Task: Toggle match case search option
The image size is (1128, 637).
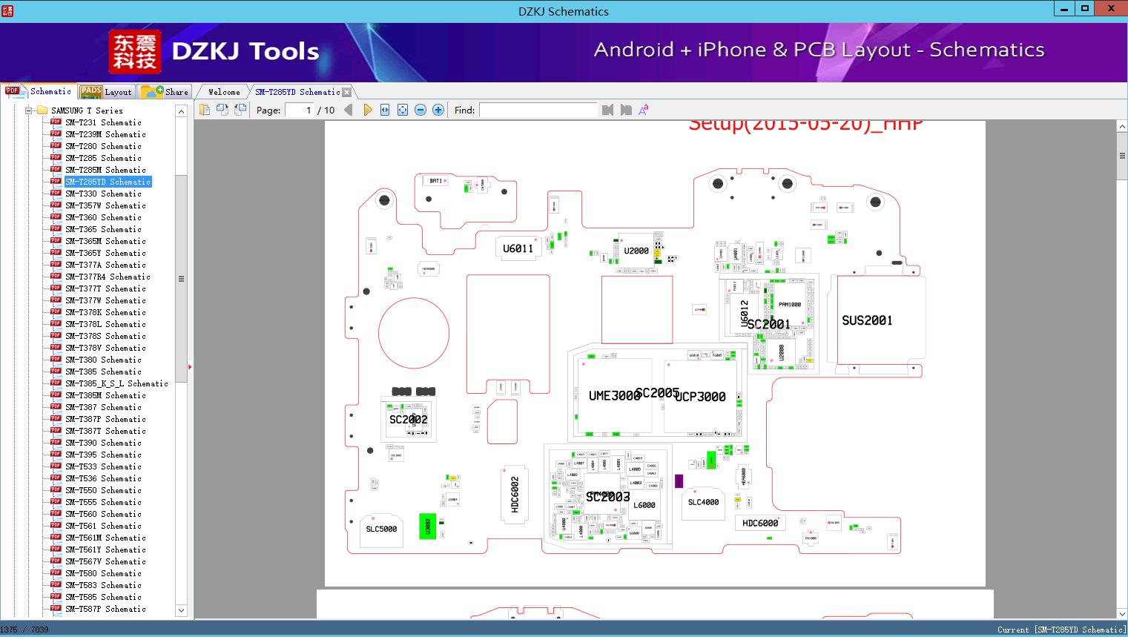Action: [x=644, y=110]
